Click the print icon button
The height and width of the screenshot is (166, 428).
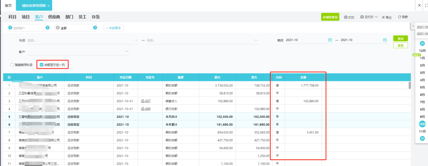pos(349,17)
